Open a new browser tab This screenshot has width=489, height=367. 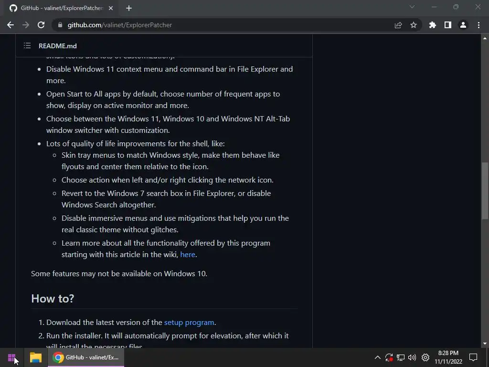[129, 8]
